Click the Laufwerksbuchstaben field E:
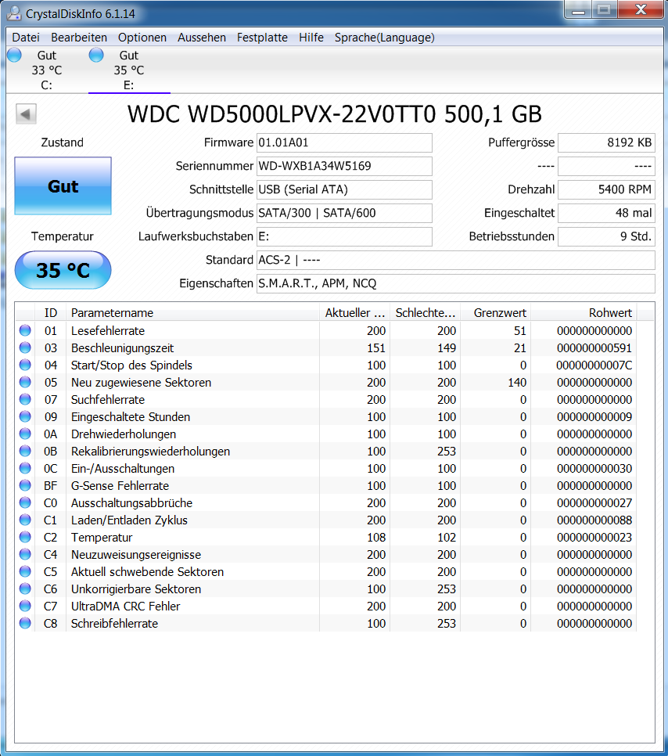 [344, 236]
